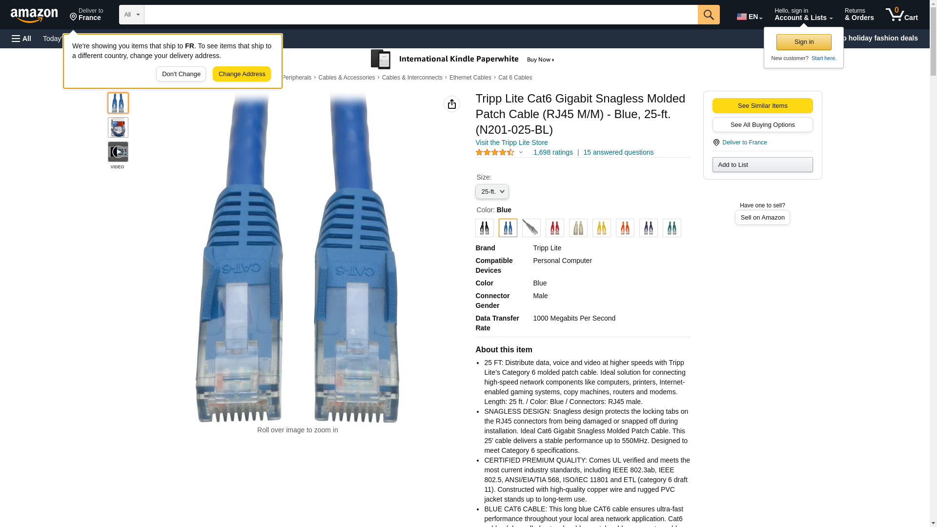Click the search magnifier button

[709, 15]
